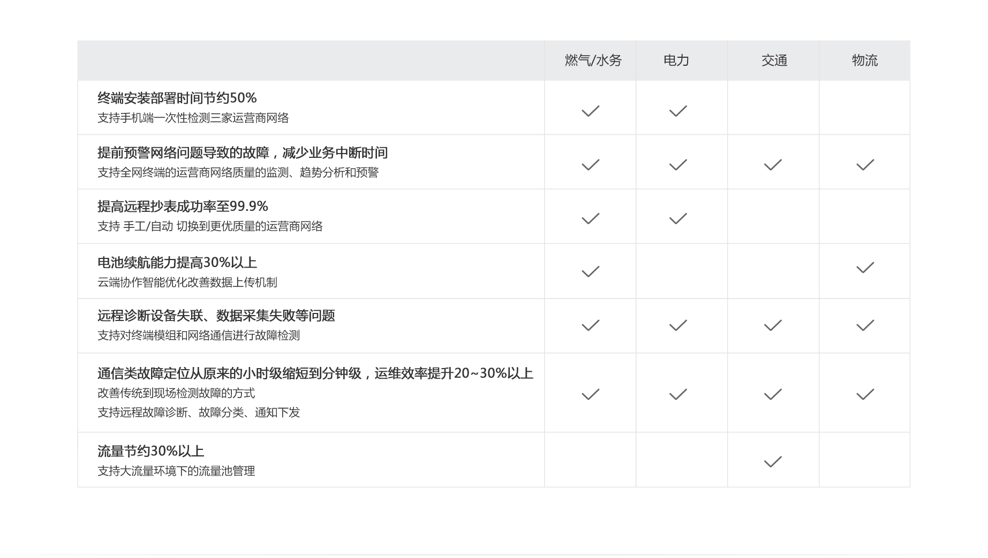The height and width of the screenshot is (558, 988).
Task: Click the 电池续航能力提高30%以上 heading
Action: coord(177,263)
